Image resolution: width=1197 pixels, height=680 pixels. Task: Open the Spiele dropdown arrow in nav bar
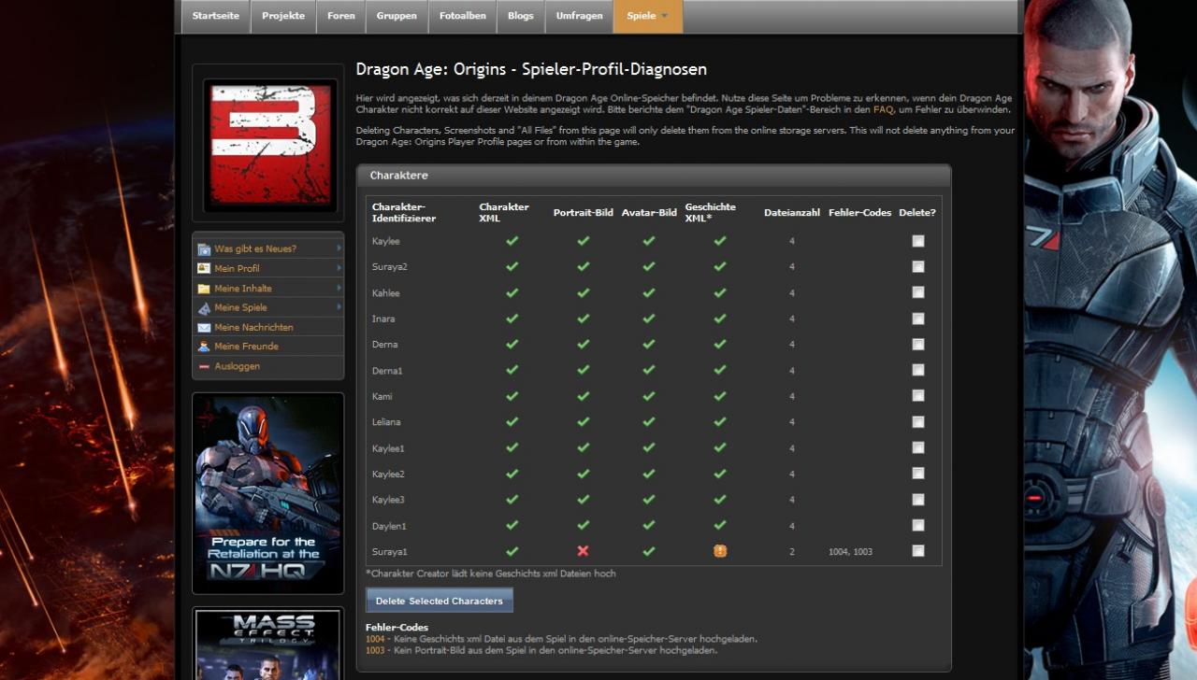(x=665, y=16)
